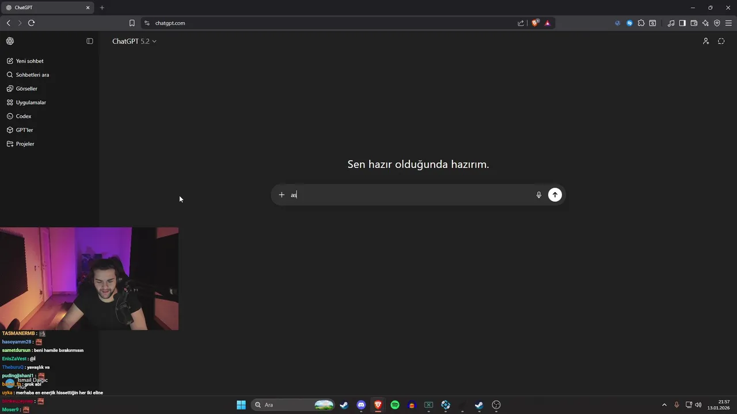The width and height of the screenshot is (737, 414).
Task: Open the add-people icon at top right
Action: pyautogui.click(x=706, y=41)
